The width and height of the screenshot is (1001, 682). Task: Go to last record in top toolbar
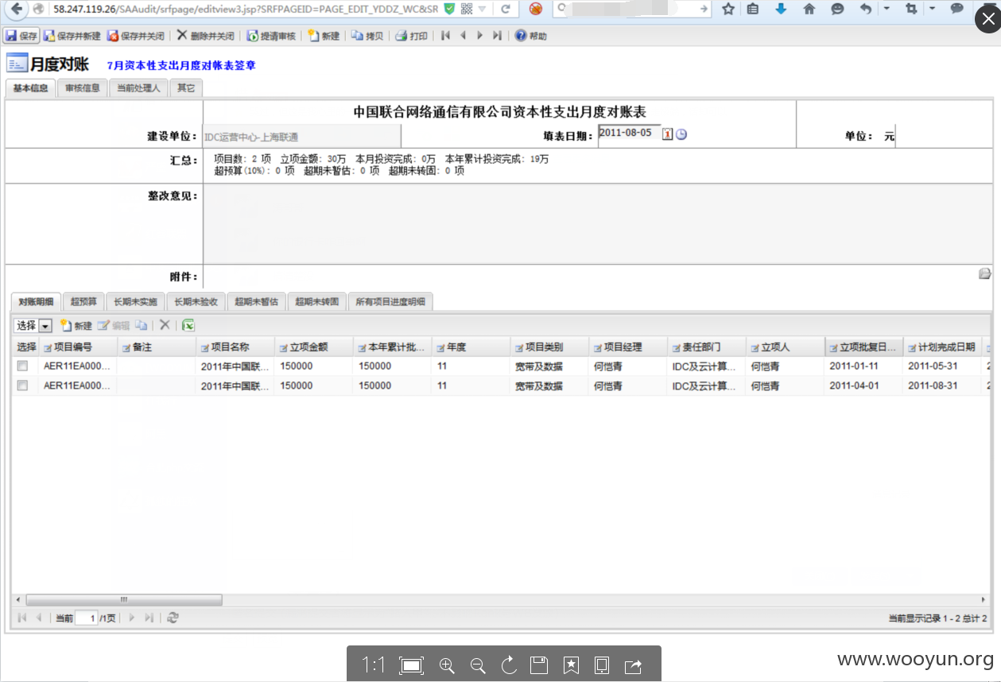497,36
